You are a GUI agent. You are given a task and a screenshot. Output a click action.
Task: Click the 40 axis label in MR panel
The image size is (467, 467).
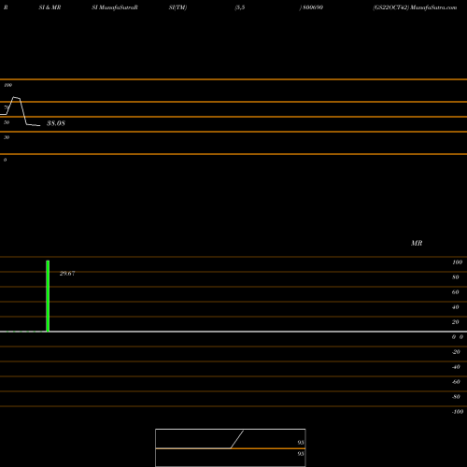tap(456, 307)
